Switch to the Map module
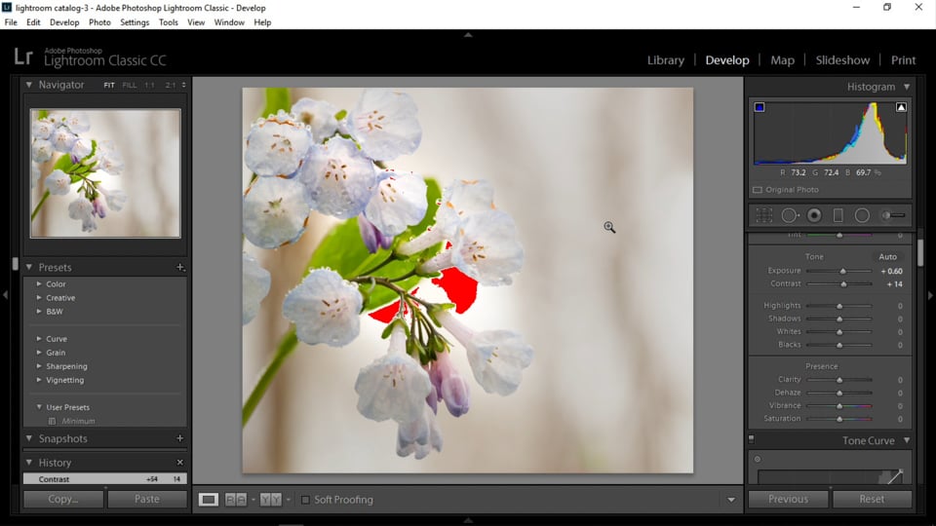Screen dimensions: 936x526 (782, 60)
